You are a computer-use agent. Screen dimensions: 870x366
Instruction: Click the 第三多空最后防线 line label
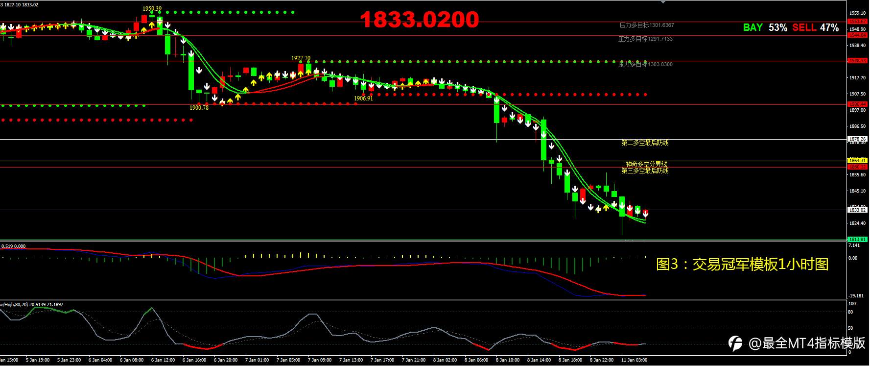(645, 171)
